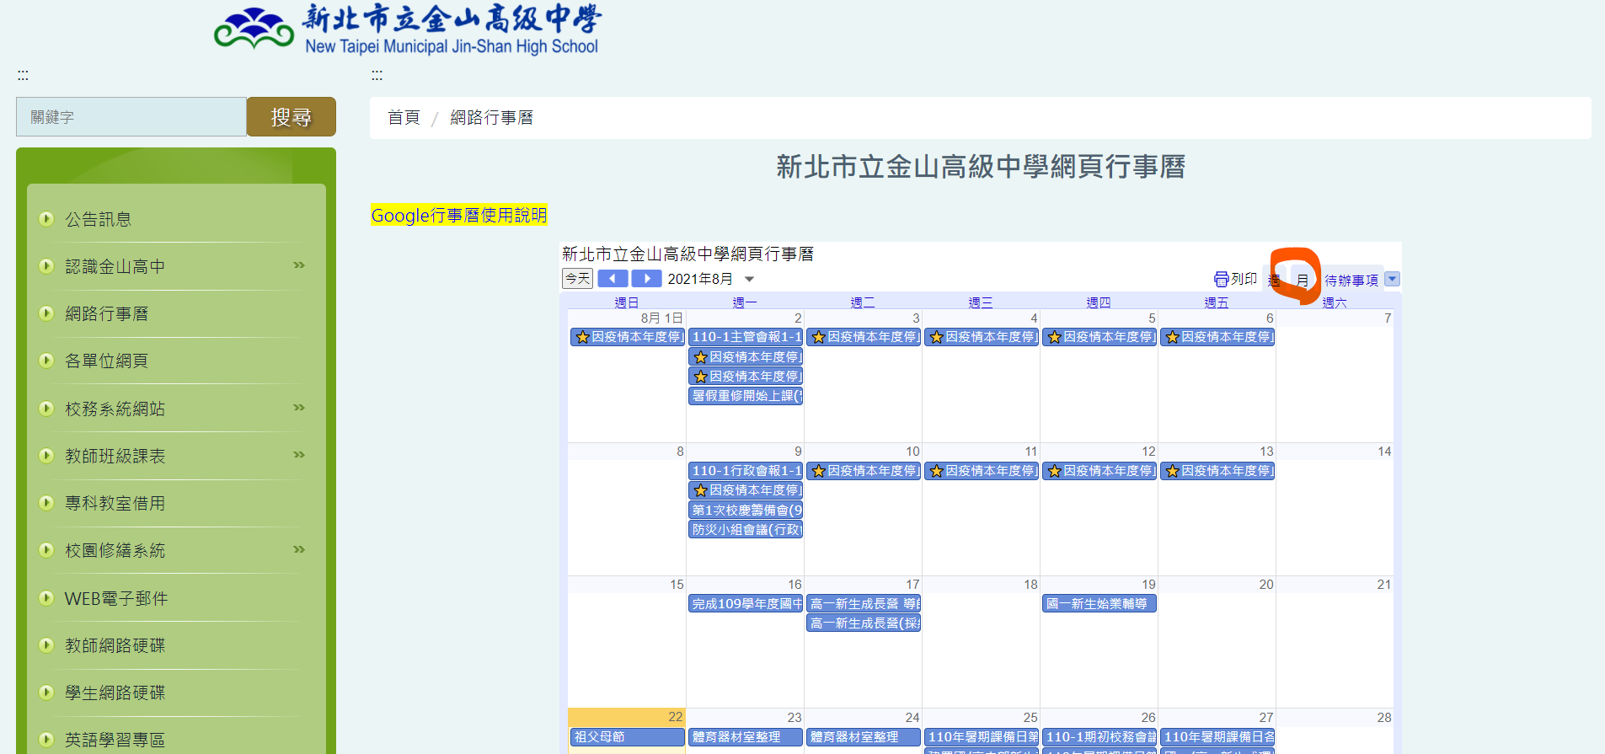Click the Jin-Shan High School logo
This screenshot has height=754, width=1605.
408,29
